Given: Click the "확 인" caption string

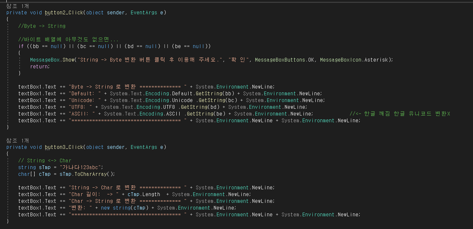Looking at the screenshot, I should coord(238,60).
